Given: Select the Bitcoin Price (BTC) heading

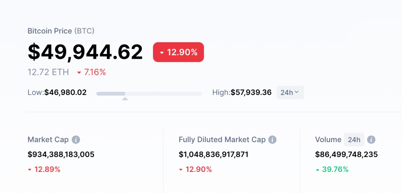Looking at the screenshot, I should pos(60,31).
